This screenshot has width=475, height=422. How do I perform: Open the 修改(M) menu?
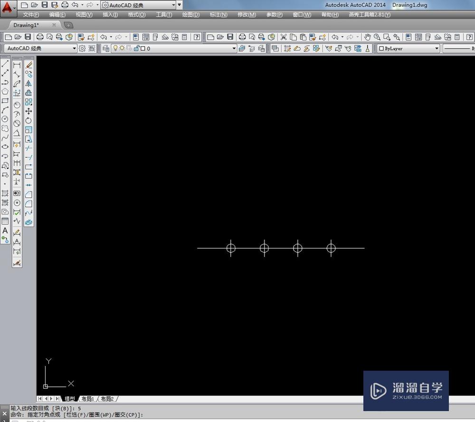point(247,15)
